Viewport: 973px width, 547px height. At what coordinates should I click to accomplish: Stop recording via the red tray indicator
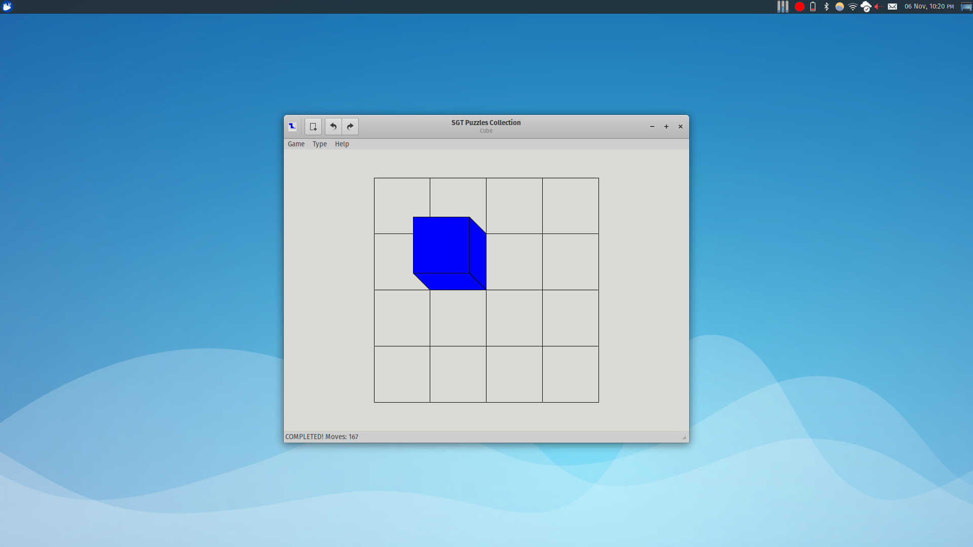click(801, 7)
